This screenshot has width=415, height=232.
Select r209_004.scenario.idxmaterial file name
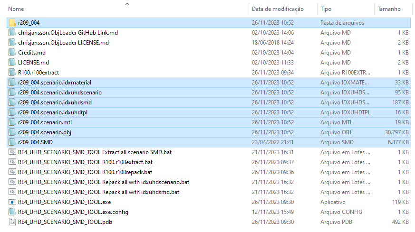(x=55, y=83)
